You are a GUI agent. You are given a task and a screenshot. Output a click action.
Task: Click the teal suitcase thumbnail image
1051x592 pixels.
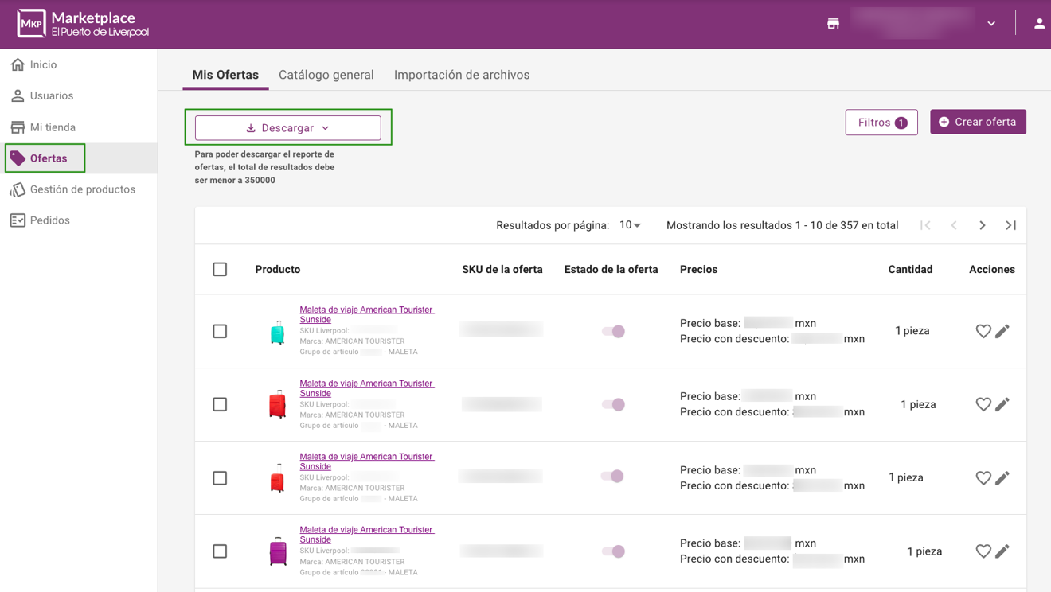277,332
